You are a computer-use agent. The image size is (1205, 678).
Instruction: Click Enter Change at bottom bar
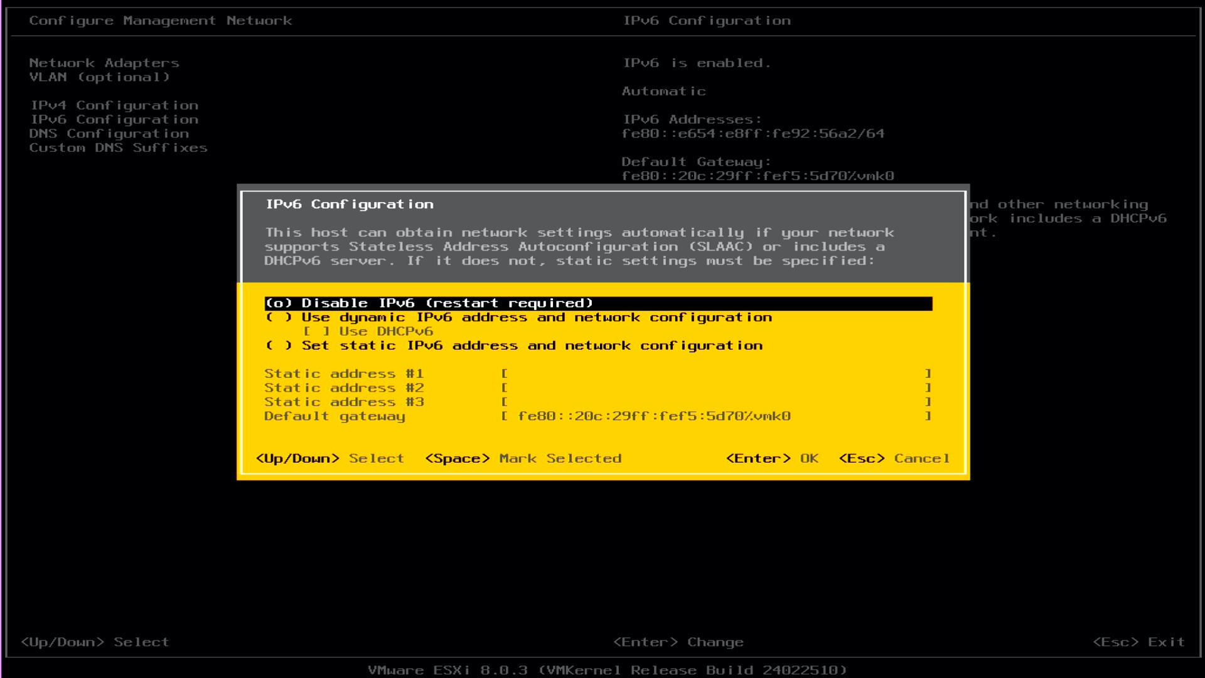tap(678, 642)
